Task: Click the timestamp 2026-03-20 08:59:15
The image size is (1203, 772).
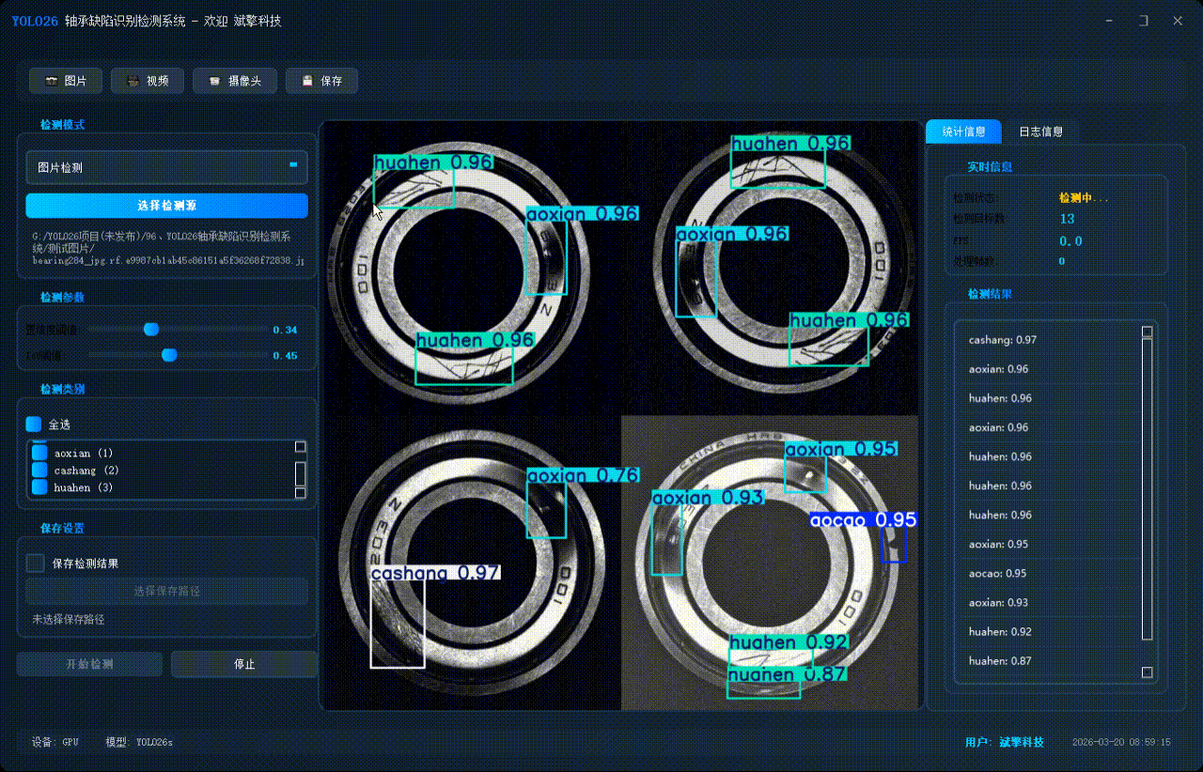Action: (1121, 742)
